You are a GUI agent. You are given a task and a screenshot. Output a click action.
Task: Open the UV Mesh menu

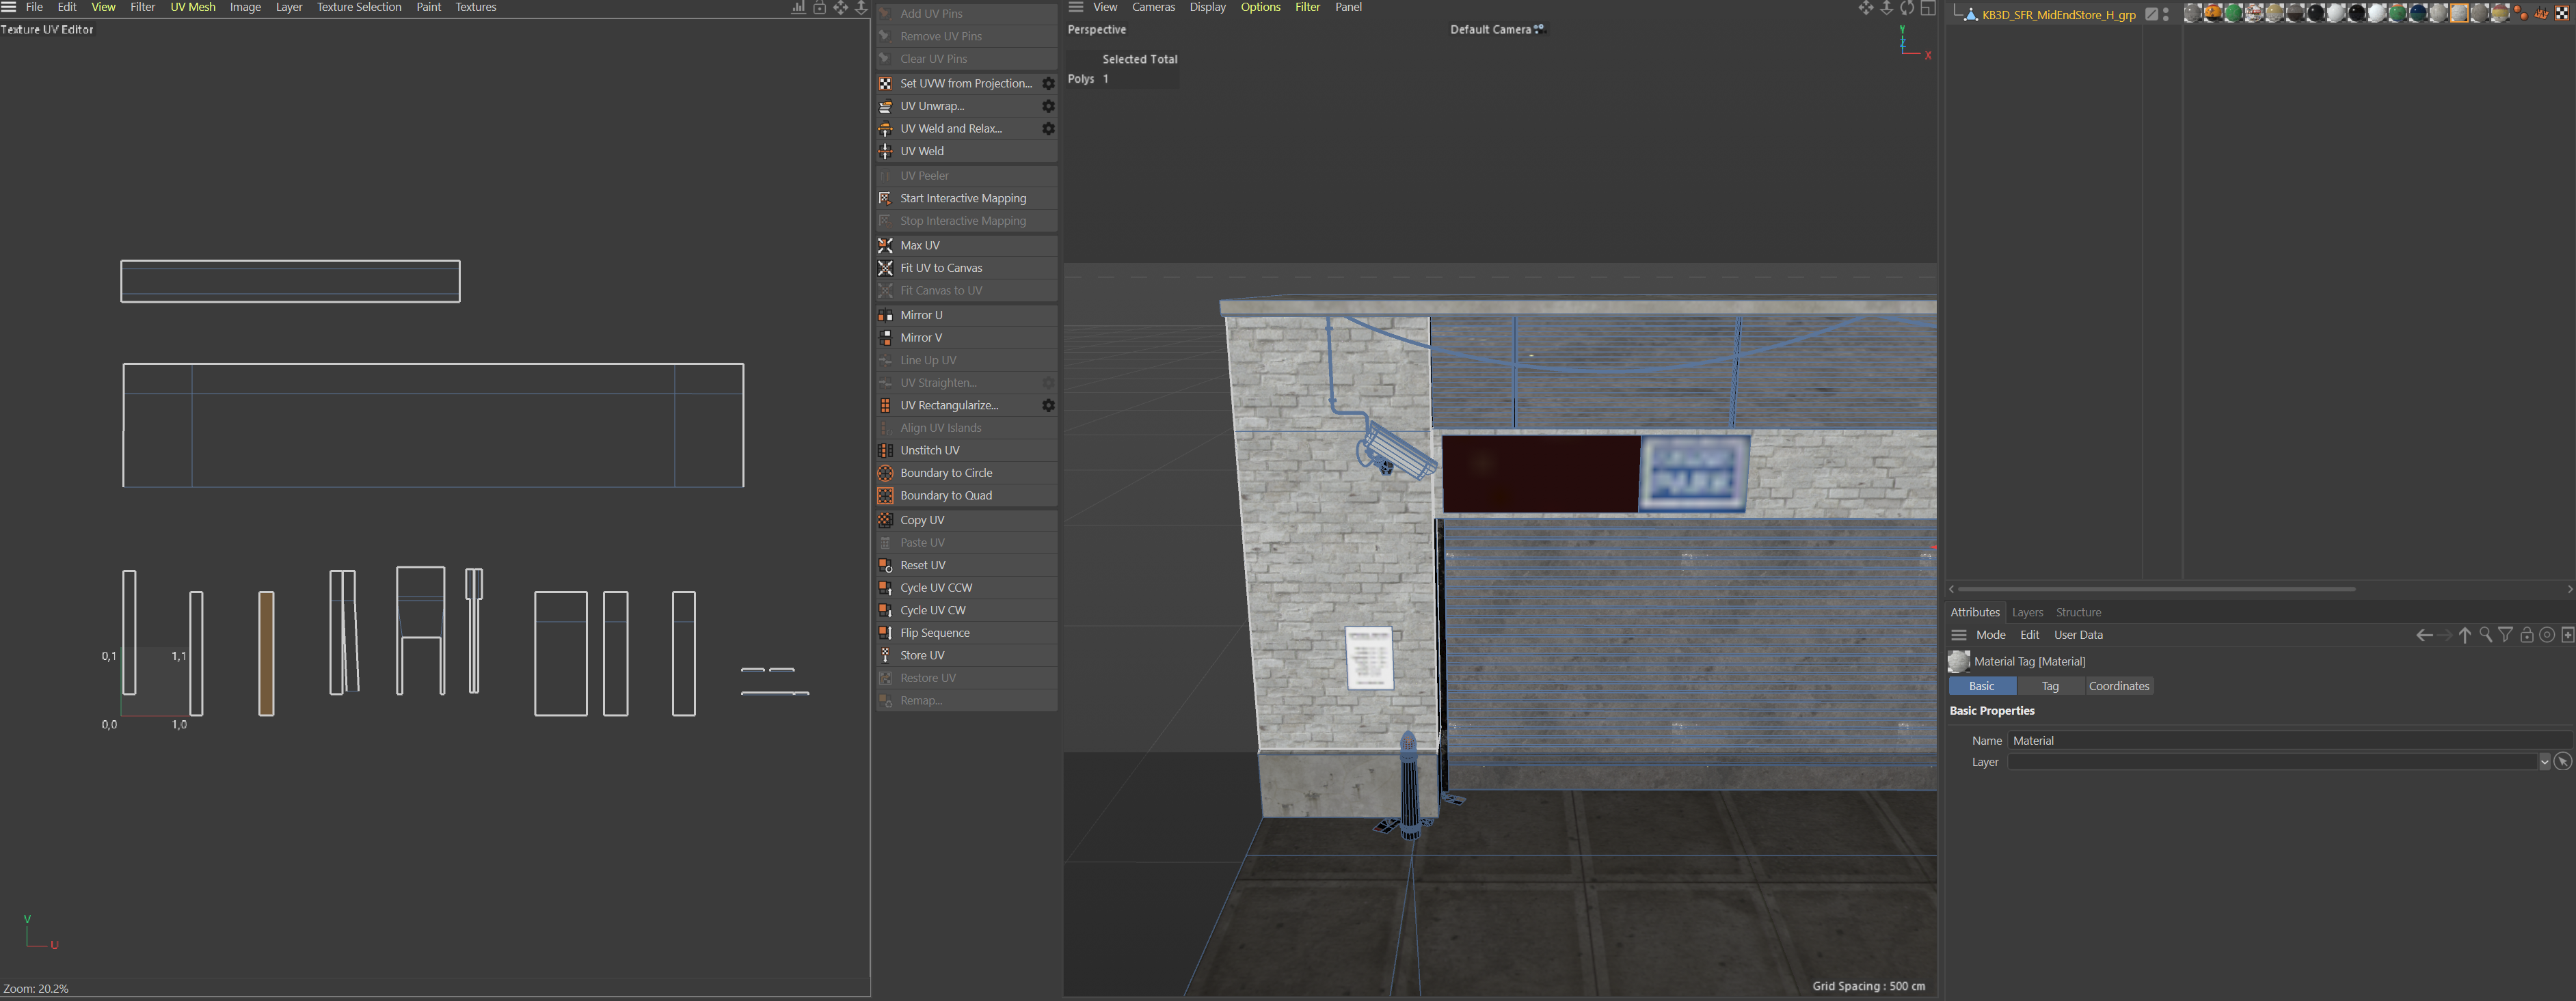(192, 7)
